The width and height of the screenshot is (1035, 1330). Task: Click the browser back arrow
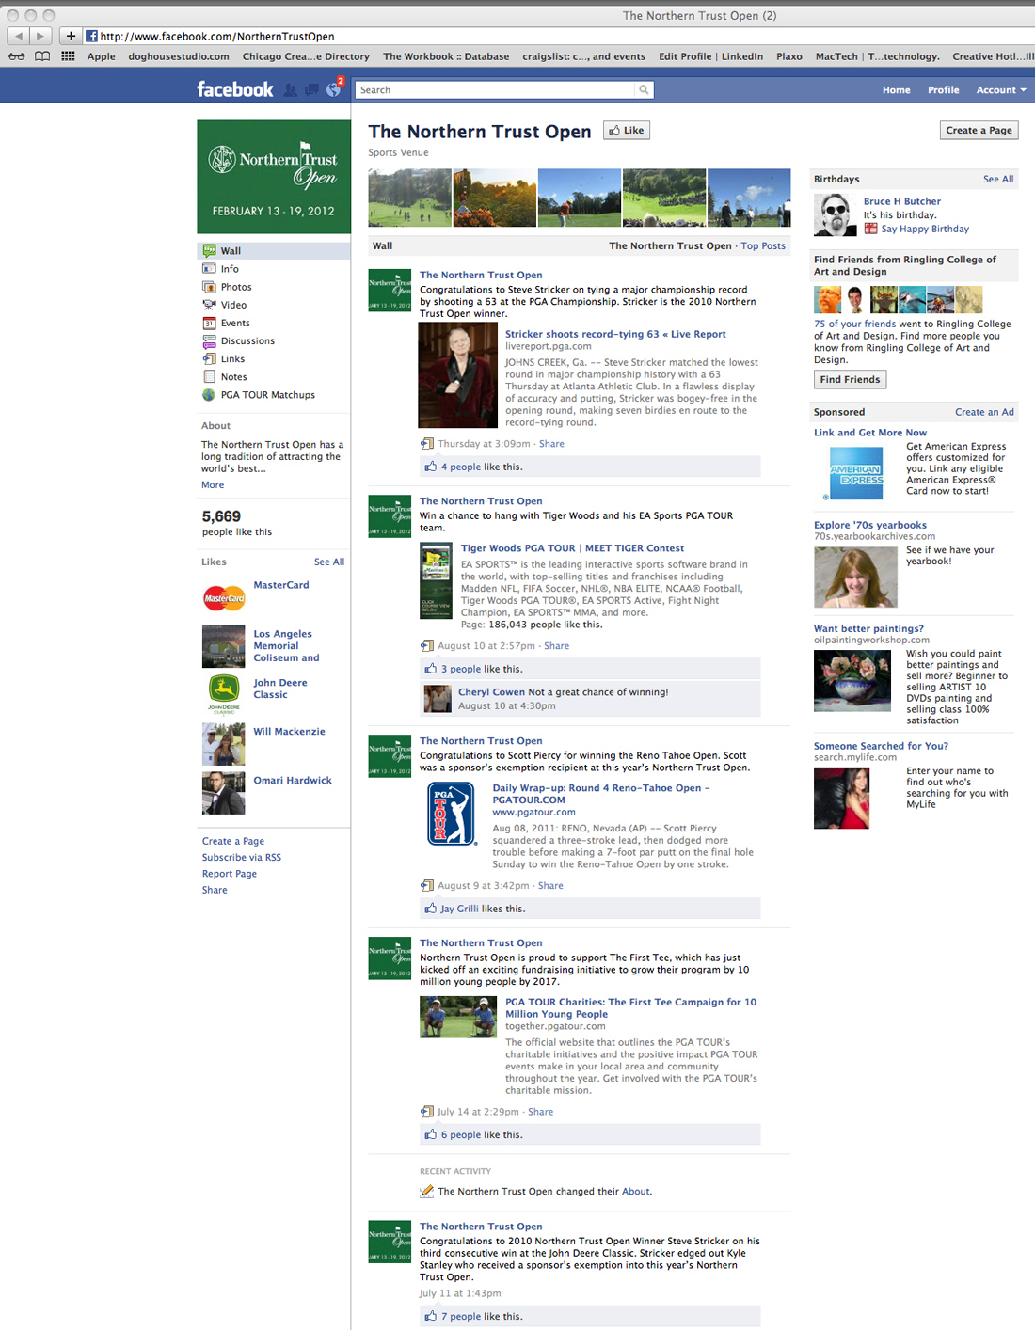tap(18, 36)
